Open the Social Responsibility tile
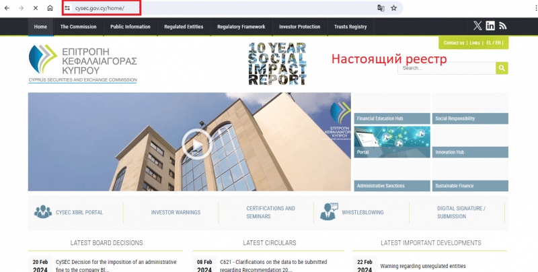538x272 pixels. [x=470, y=108]
